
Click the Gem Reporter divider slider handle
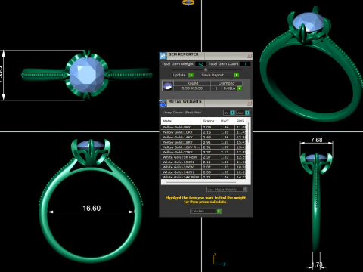coord(206,70)
